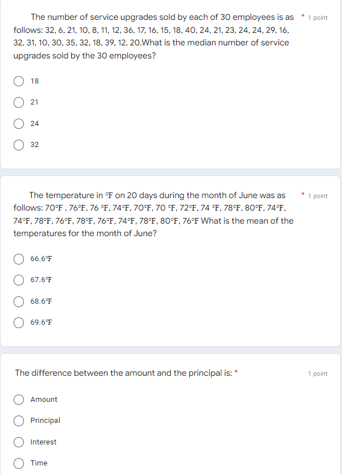Choose 66.6°F in the temperature question

(18, 259)
